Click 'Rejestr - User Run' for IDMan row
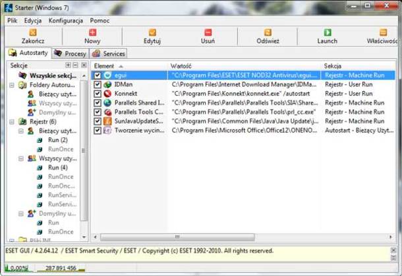The height and width of the screenshot is (276, 402). tap(349, 85)
